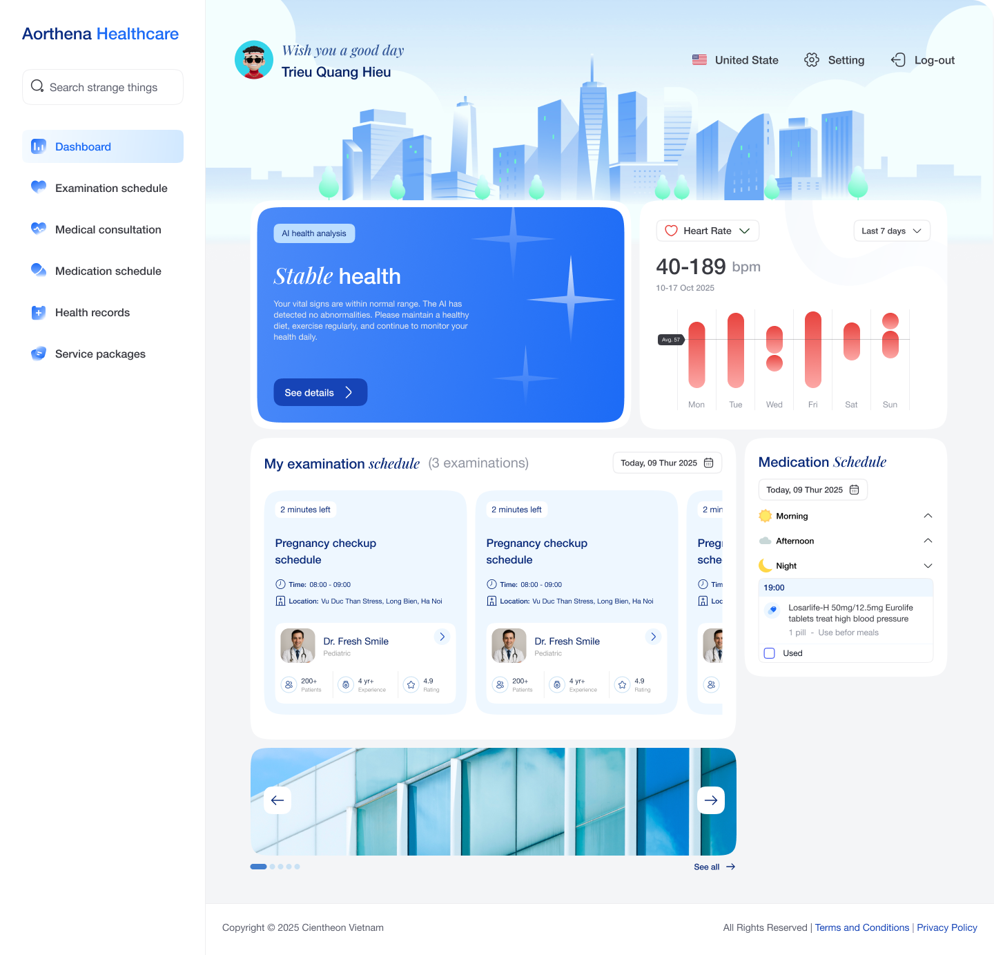Select the second carousel pagination dot

[x=272, y=866]
